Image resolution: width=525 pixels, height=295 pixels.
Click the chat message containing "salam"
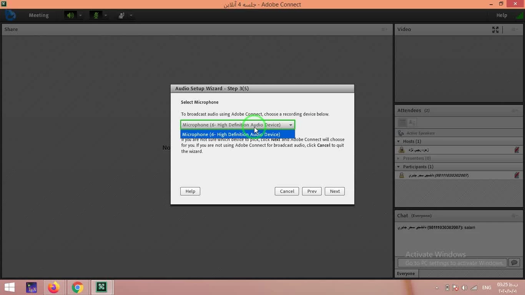(x=436, y=227)
